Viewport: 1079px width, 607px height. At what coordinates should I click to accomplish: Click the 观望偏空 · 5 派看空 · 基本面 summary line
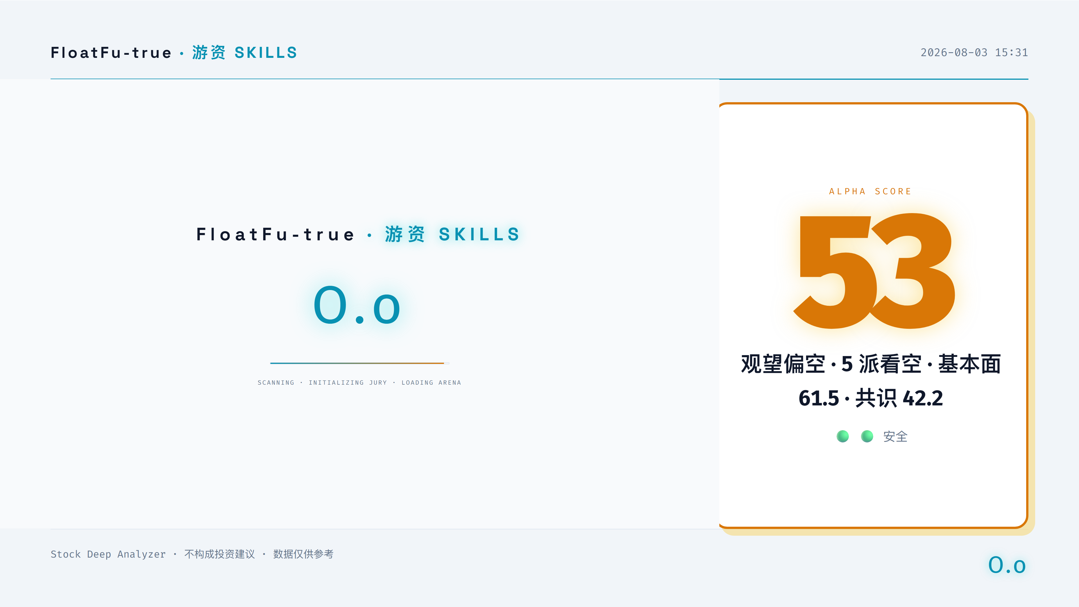tap(871, 364)
